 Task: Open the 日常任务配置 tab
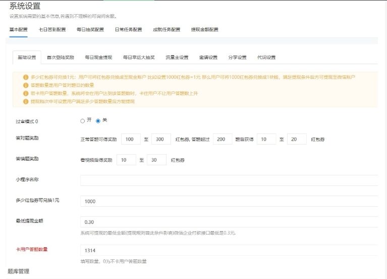(129, 30)
